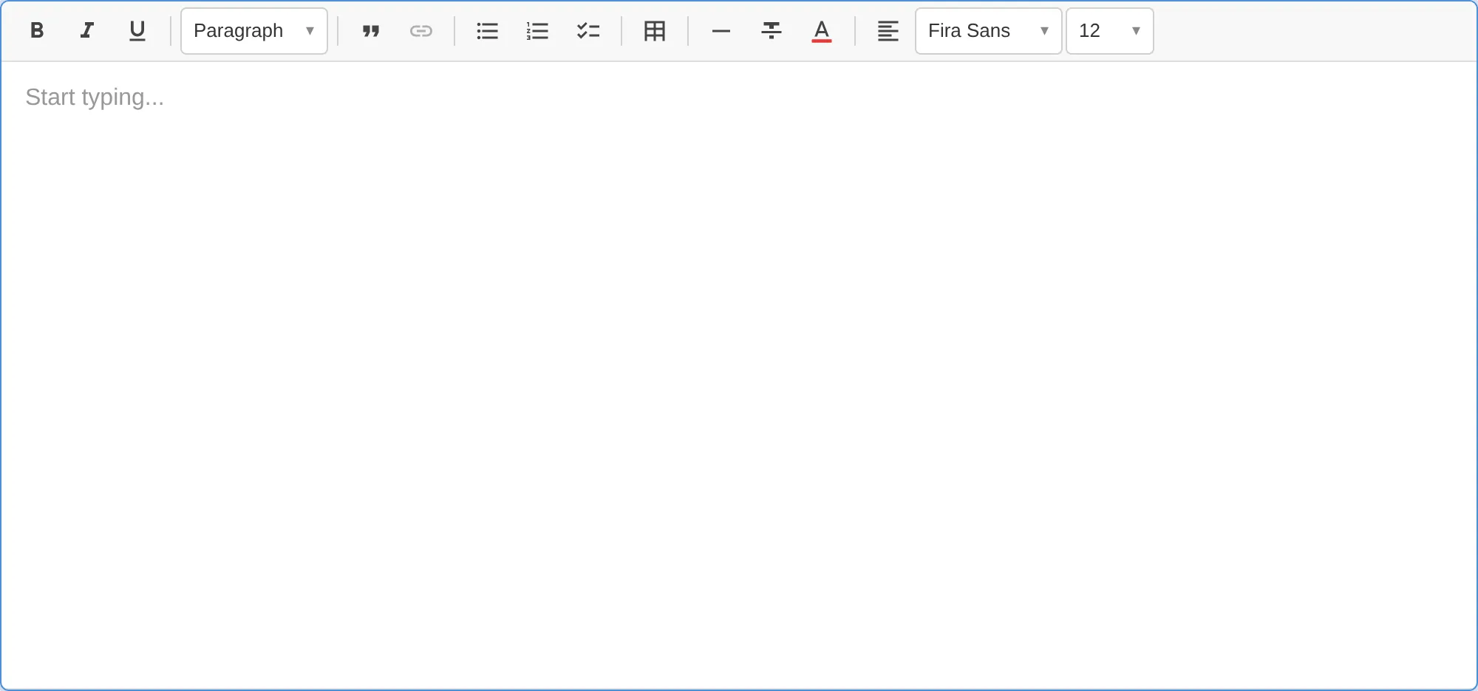Select the Paragraph label text

[x=238, y=31]
